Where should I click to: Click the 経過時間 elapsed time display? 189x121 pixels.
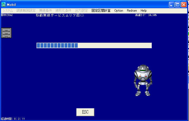[x=13, y=119]
